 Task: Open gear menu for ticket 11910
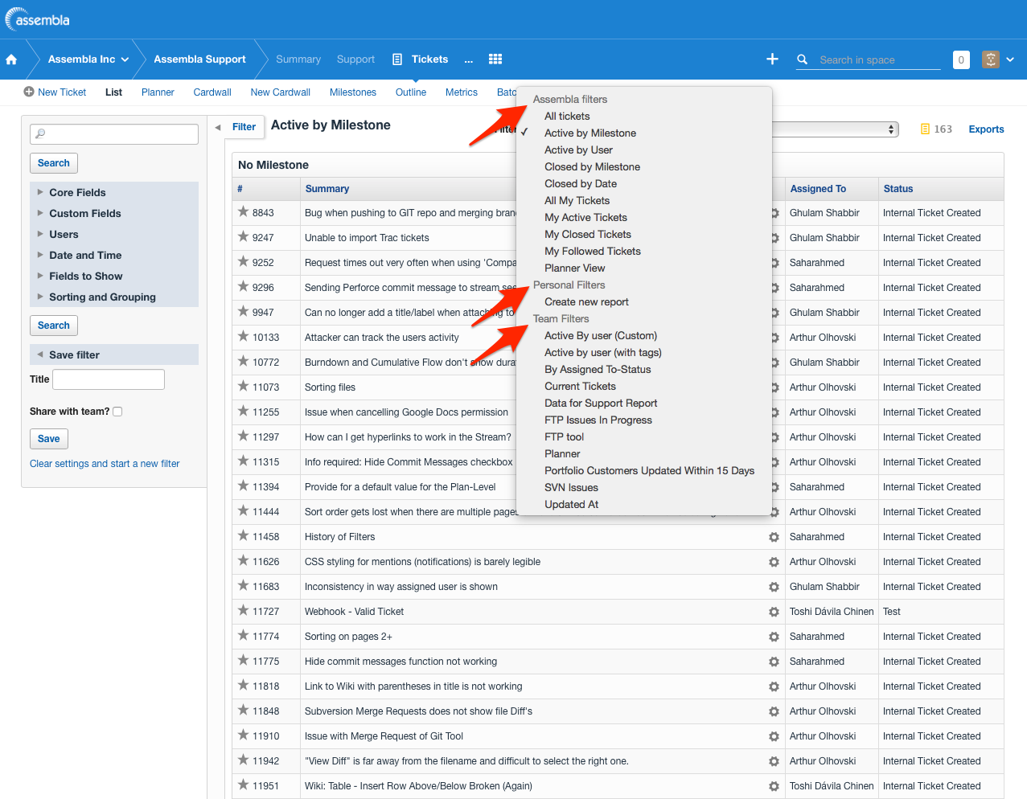pyautogui.click(x=774, y=736)
